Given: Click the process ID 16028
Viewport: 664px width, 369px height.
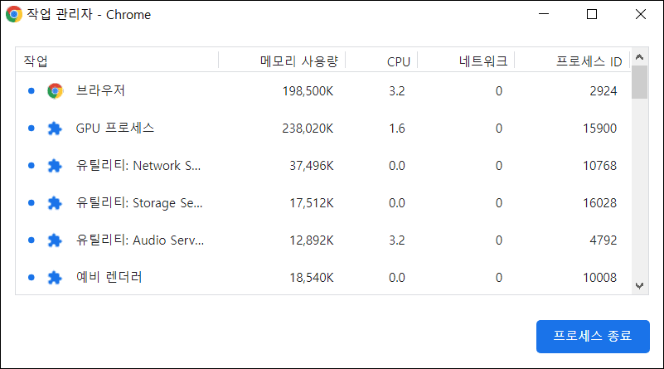Looking at the screenshot, I should 599,203.
